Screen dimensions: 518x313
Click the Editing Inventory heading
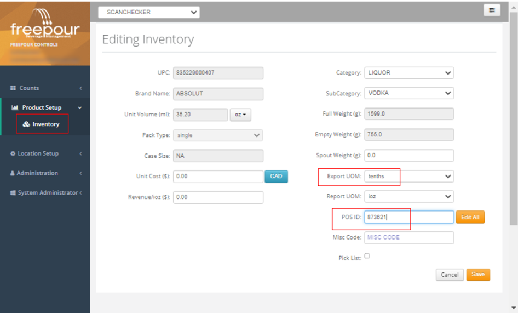click(148, 39)
